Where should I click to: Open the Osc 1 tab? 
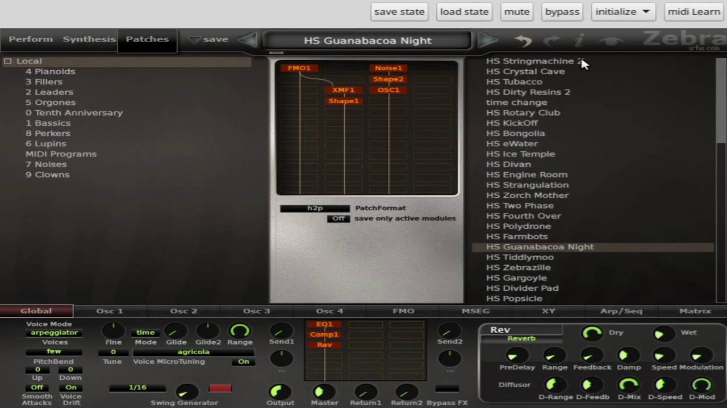point(110,311)
